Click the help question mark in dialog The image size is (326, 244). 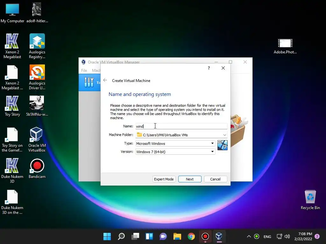[x=209, y=68]
